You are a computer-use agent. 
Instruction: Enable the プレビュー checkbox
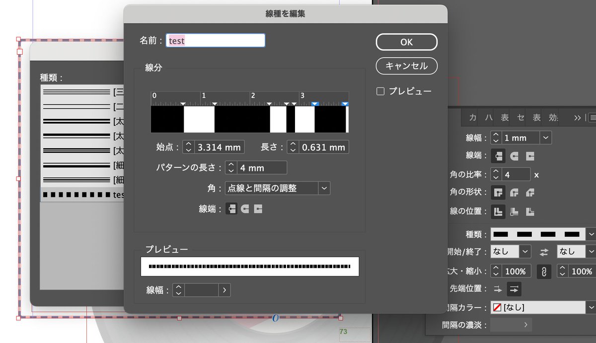pyautogui.click(x=380, y=91)
